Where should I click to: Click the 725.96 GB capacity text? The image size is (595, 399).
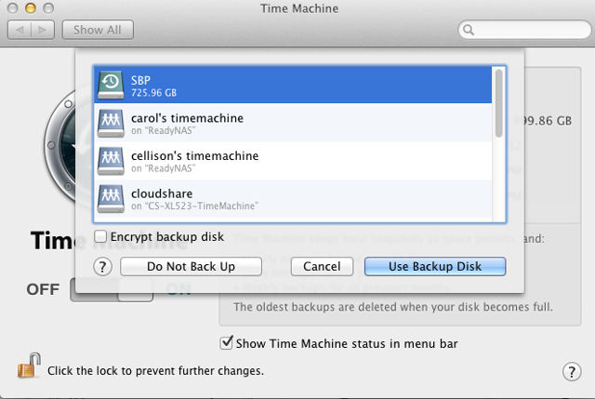click(153, 93)
